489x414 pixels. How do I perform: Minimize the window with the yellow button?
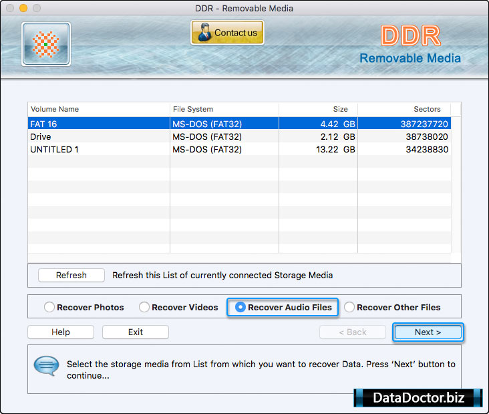click(23, 8)
